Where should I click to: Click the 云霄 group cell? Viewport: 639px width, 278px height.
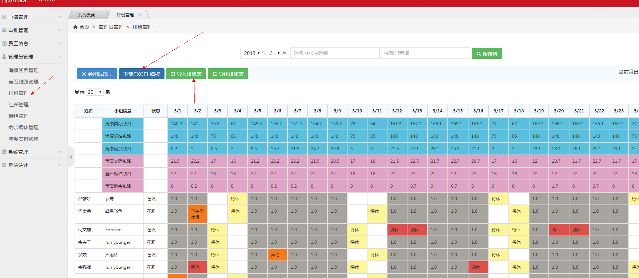click(x=123, y=199)
